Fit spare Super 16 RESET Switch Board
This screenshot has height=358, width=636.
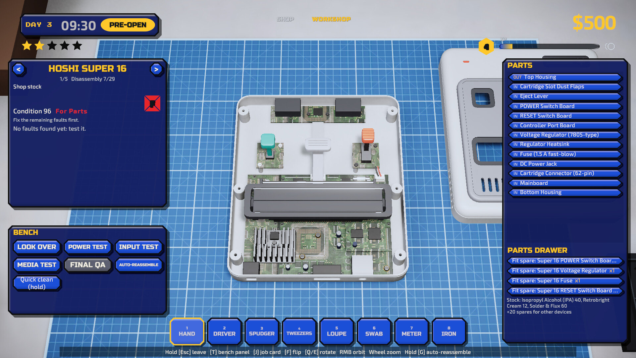(x=565, y=291)
